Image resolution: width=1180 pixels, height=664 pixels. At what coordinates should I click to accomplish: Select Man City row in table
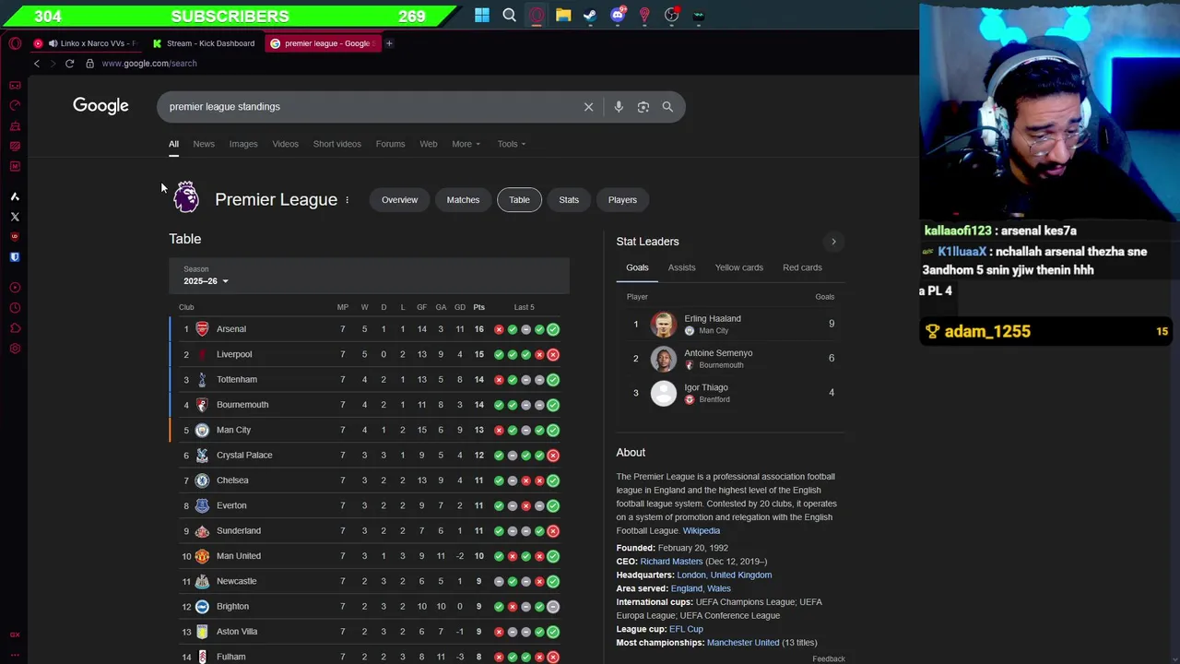(369, 430)
